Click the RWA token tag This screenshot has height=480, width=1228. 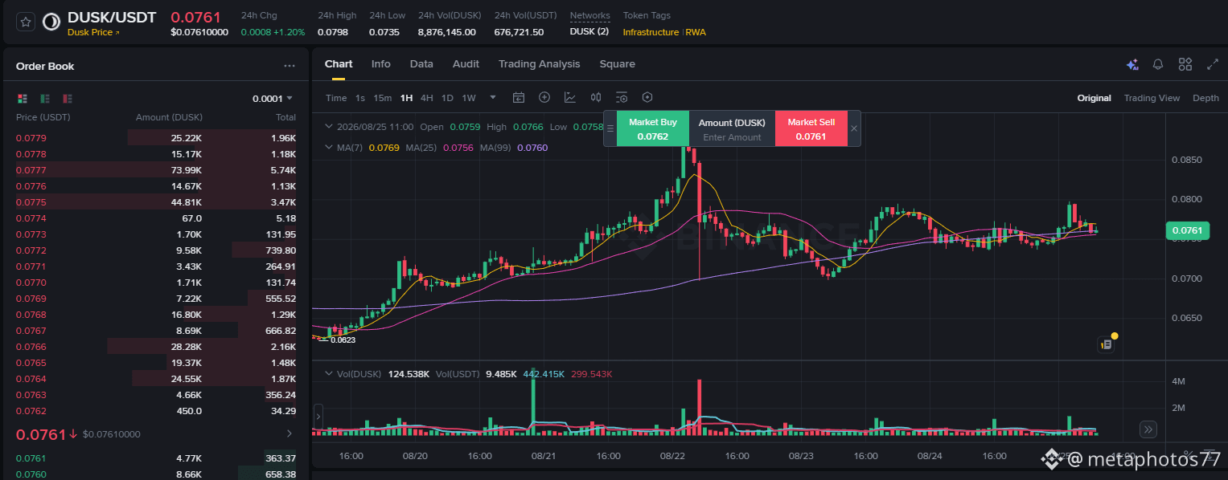pyautogui.click(x=696, y=32)
